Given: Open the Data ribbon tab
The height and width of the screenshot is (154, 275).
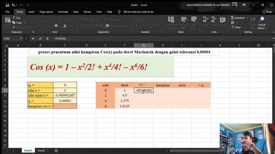Looking at the screenshot, I should point(76,12).
